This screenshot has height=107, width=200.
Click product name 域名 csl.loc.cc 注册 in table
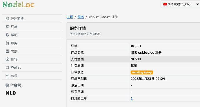146,53
